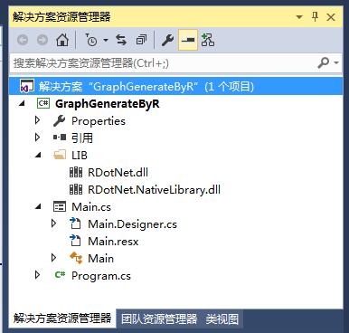
Task: Expand the Main class node
Action: pyautogui.click(x=54, y=258)
